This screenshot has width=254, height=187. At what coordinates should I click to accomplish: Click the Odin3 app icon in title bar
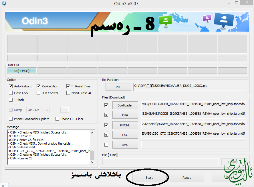coord(4,3)
